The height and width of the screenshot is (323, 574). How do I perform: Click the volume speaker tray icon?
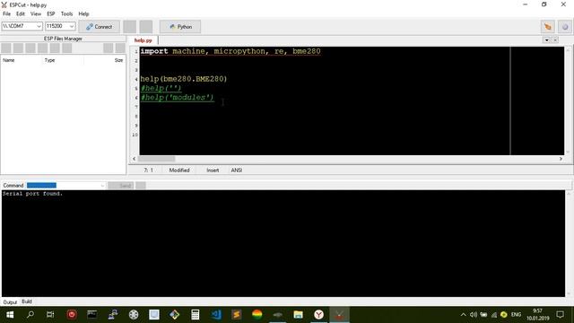coord(474,315)
